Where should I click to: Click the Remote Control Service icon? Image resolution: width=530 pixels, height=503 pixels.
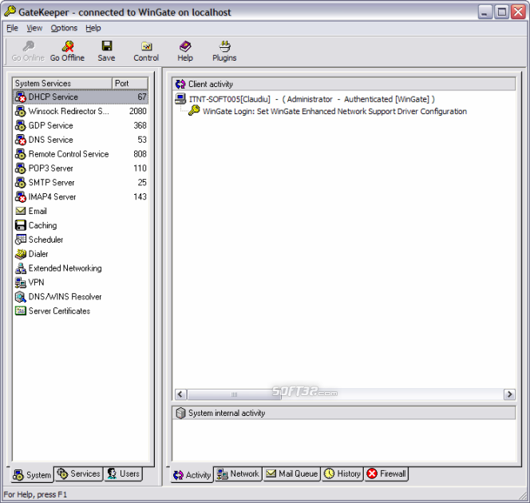click(x=21, y=154)
